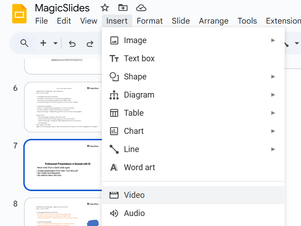Select Video in the Insert menu
This screenshot has width=301, height=226.
click(x=134, y=195)
